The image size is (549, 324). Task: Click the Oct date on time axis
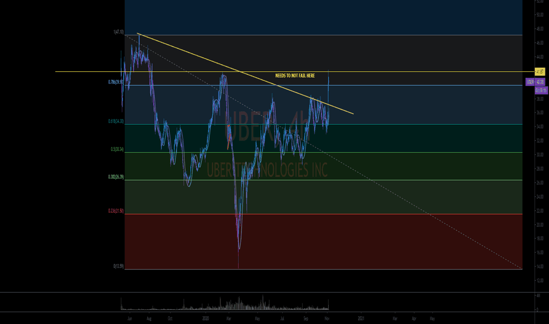click(x=170, y=319)
